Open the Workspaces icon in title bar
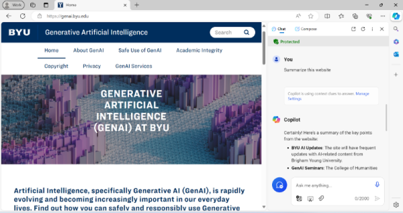The height and width of the screenshot is (213, 403). (x=33, y=5)
